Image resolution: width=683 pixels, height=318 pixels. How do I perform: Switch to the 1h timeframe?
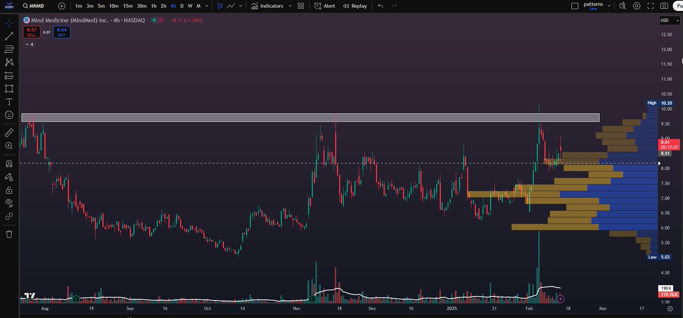[154, 6]
